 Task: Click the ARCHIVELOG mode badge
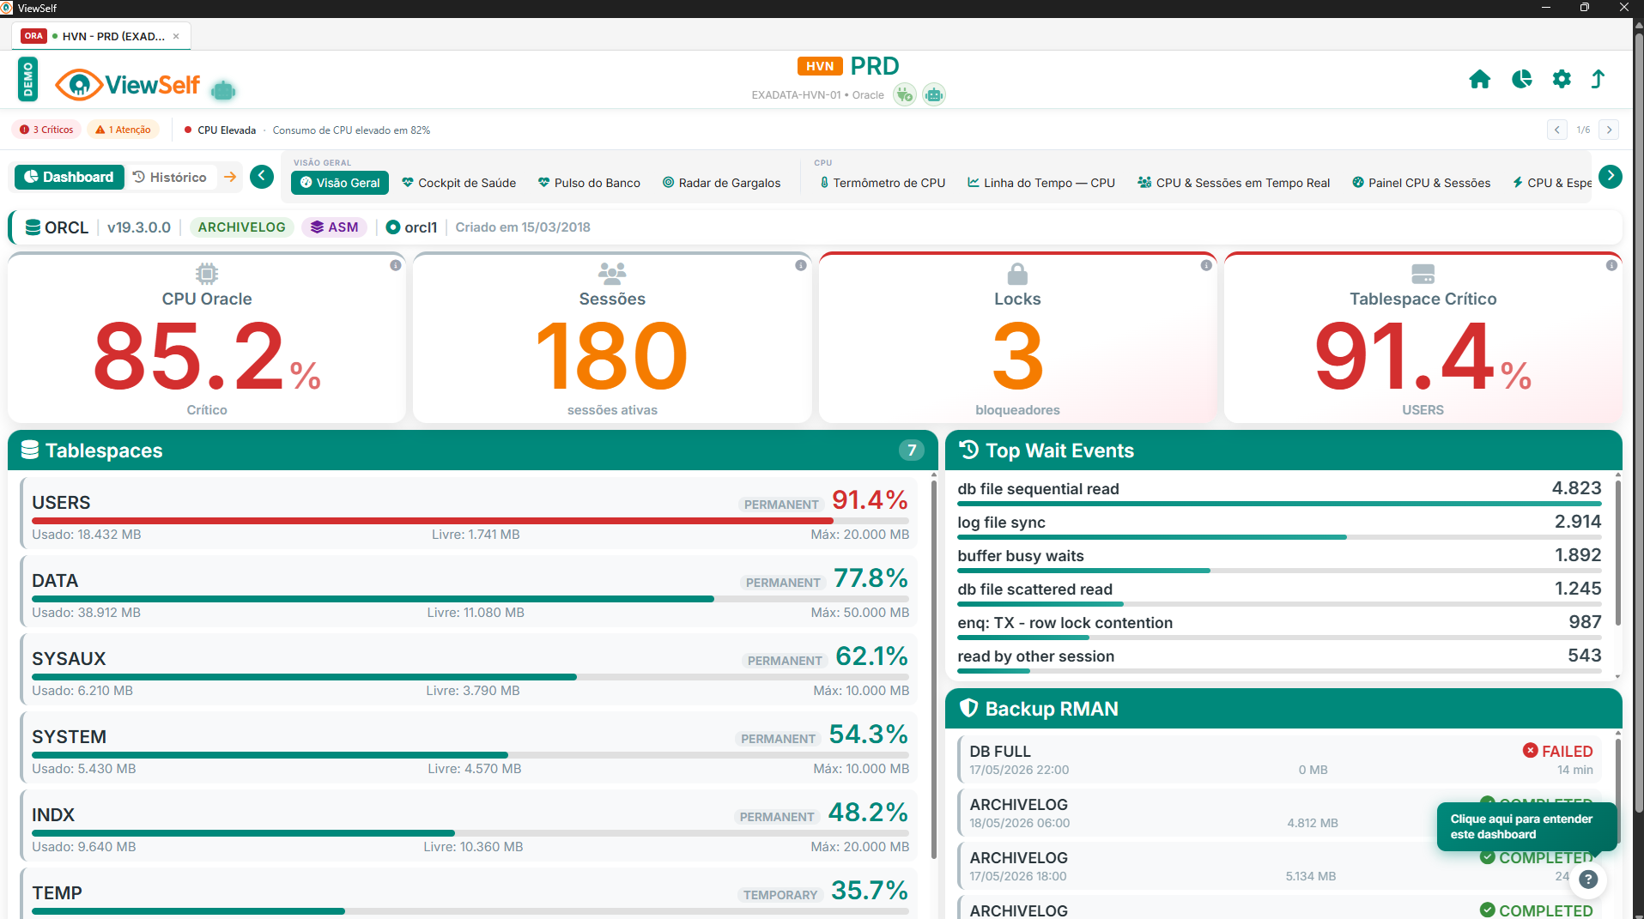point(241,227)
